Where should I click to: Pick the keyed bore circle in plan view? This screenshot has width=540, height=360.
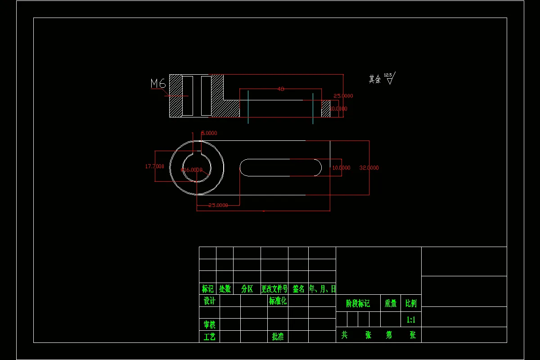(197, 167)
